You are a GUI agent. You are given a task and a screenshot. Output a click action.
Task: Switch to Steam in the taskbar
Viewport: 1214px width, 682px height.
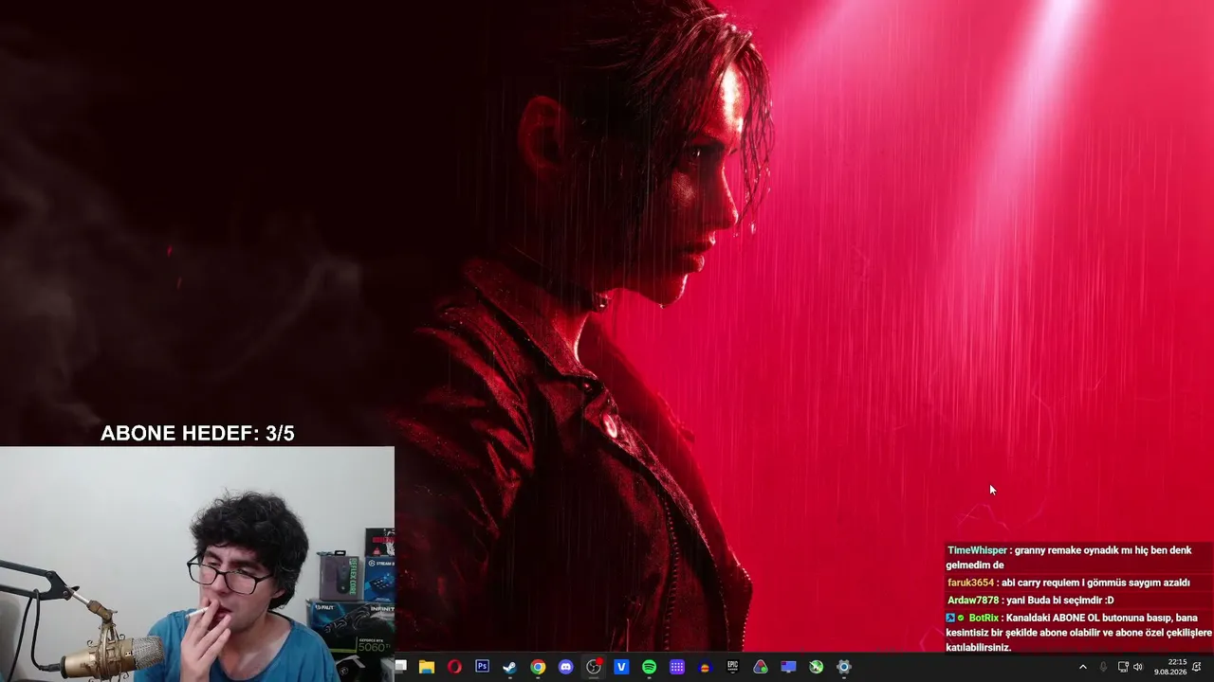coord(510,667)
